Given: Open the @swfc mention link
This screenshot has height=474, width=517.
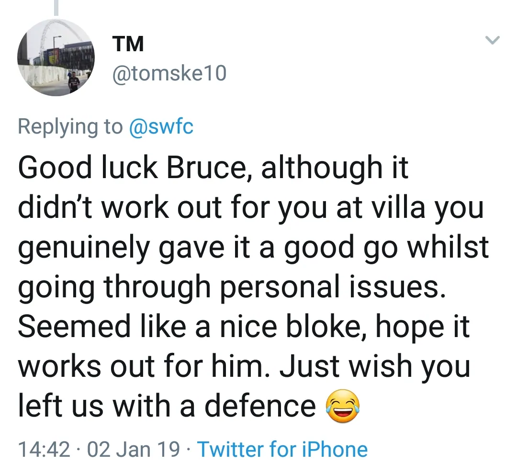Looking at the screenshot, I should point(161,126).
